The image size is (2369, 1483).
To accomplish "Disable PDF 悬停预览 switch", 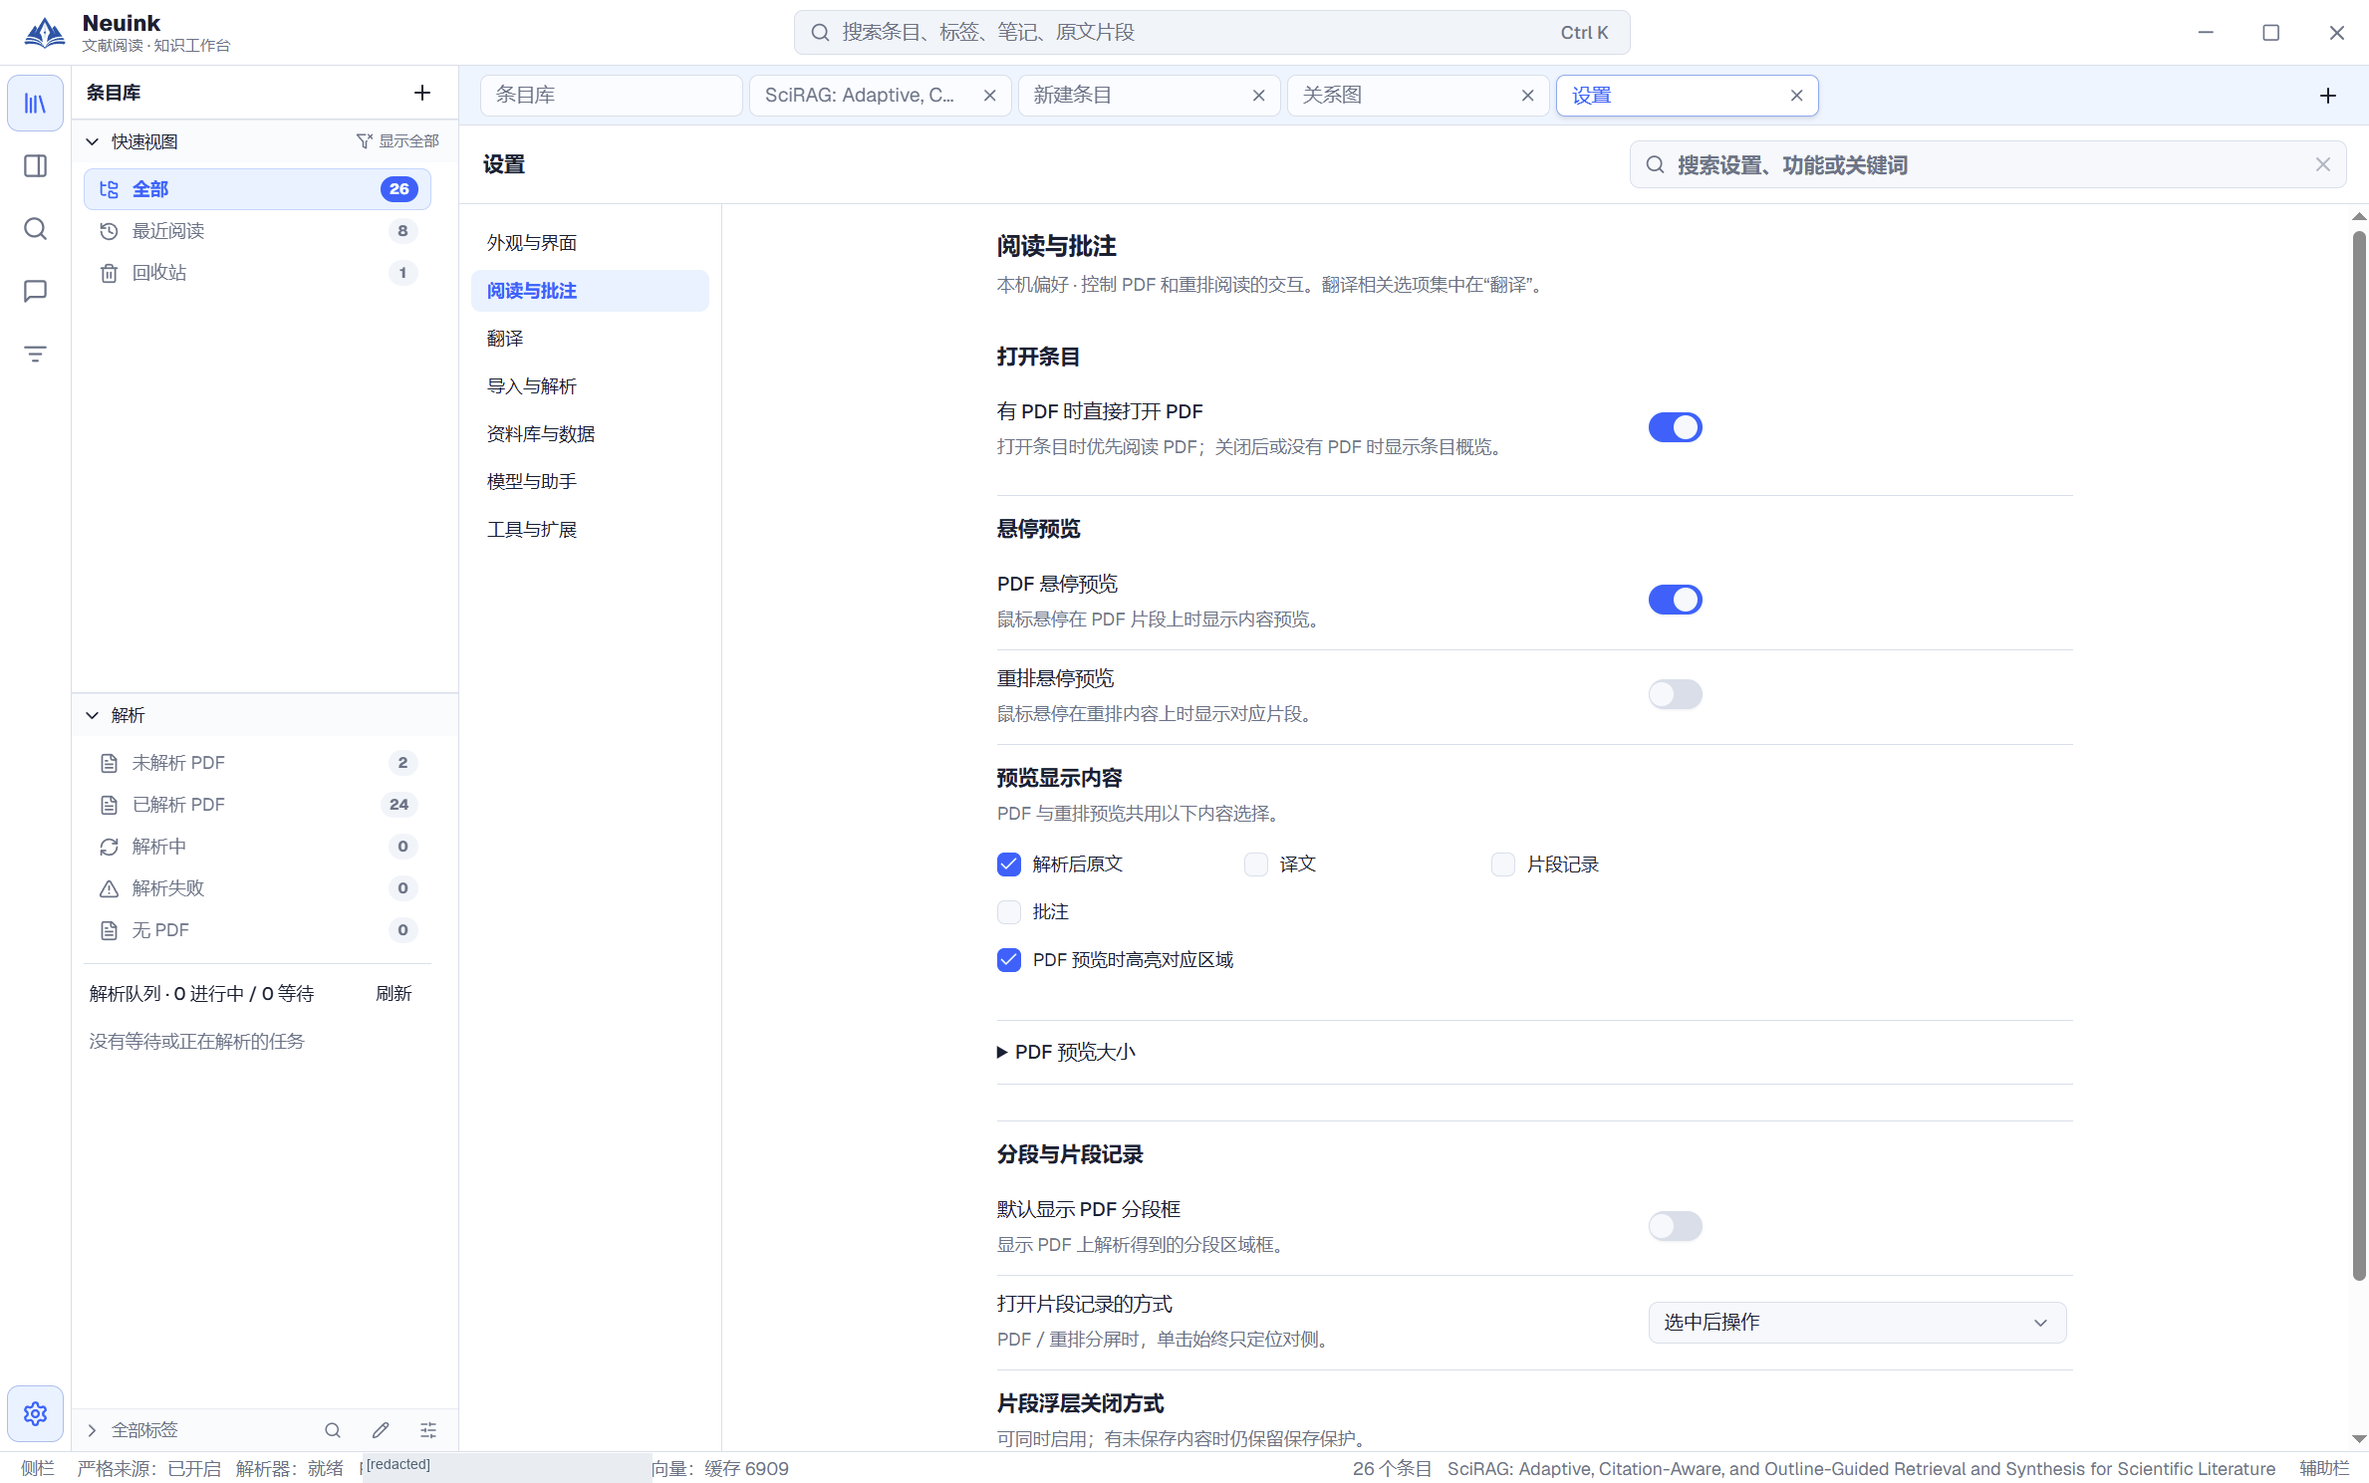I will [x=1675, y=600].
